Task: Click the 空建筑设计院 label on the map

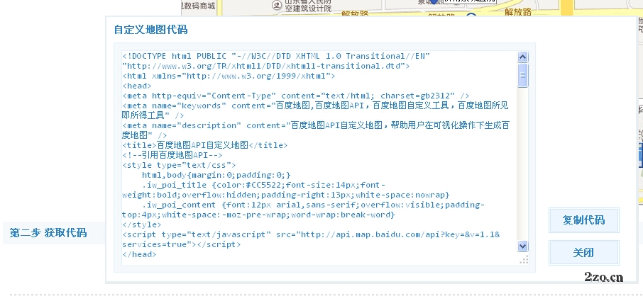Action: tap(309, 8)
